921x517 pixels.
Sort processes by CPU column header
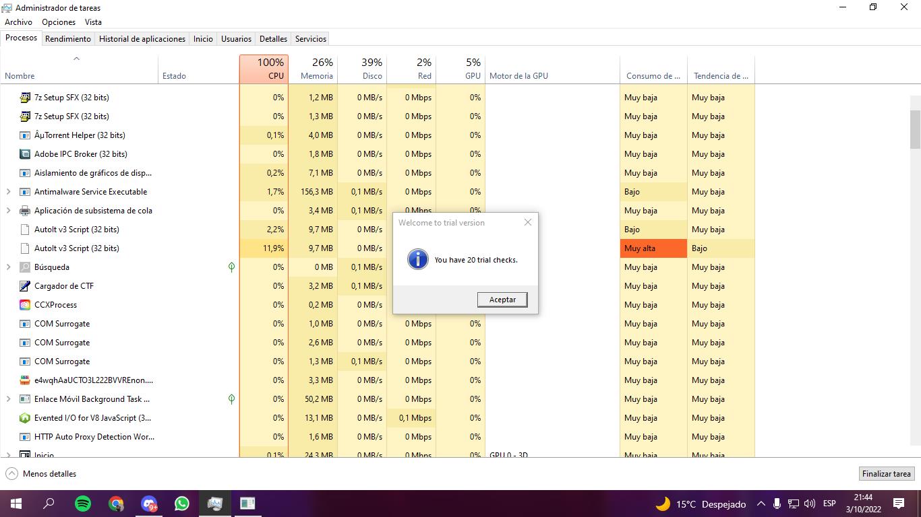tap(264, 69)
